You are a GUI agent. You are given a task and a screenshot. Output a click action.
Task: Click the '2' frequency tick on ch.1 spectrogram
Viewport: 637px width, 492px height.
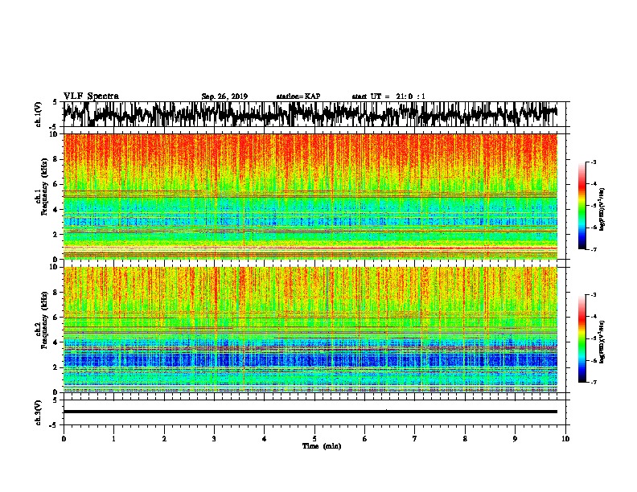coord(56,234)
